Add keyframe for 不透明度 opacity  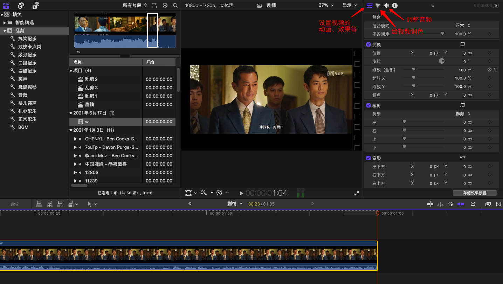[489, 34]
